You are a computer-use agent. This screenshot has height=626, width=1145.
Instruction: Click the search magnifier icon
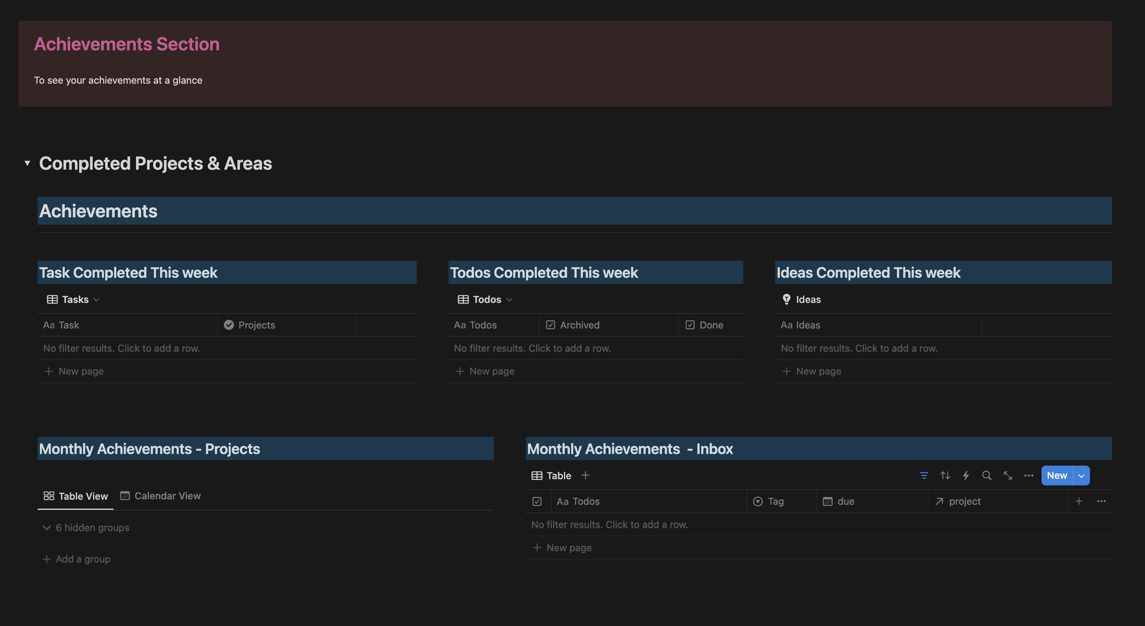point(987,475)
